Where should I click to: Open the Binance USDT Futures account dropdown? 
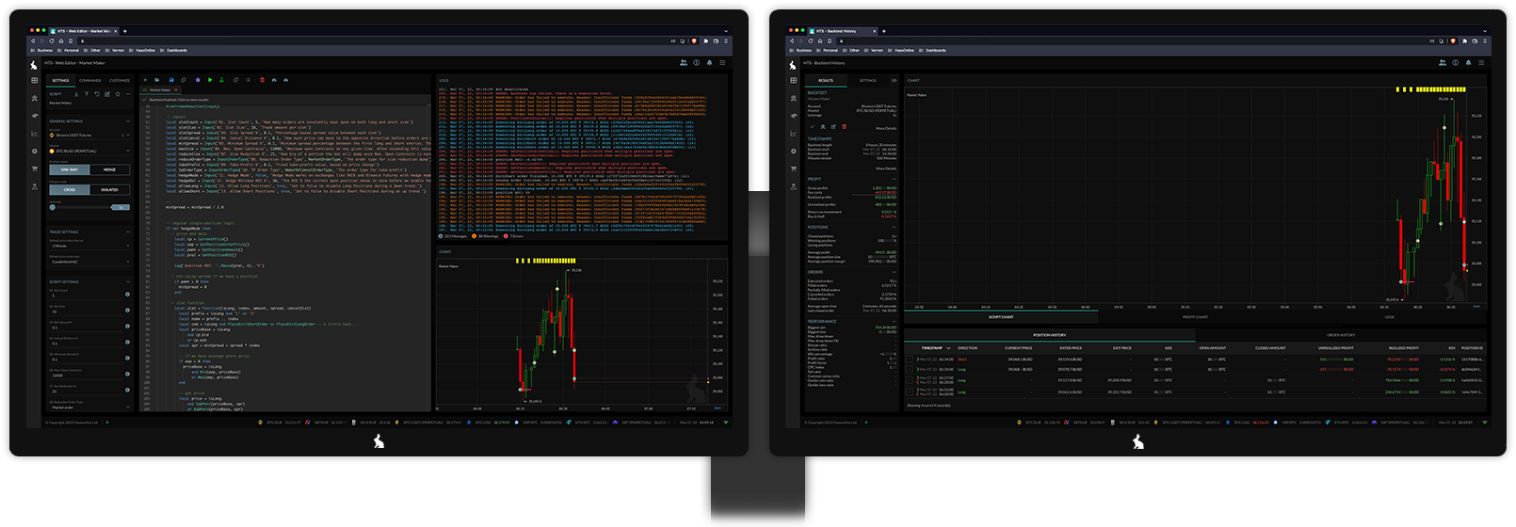(x=89, y=136)
